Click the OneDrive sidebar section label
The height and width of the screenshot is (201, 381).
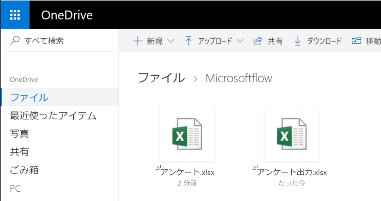tap(24, 79)
